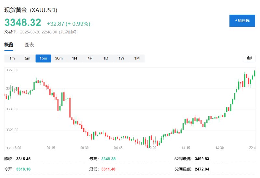
Task: Switch chart to 1M monthly interval
Action: [137, 58]
